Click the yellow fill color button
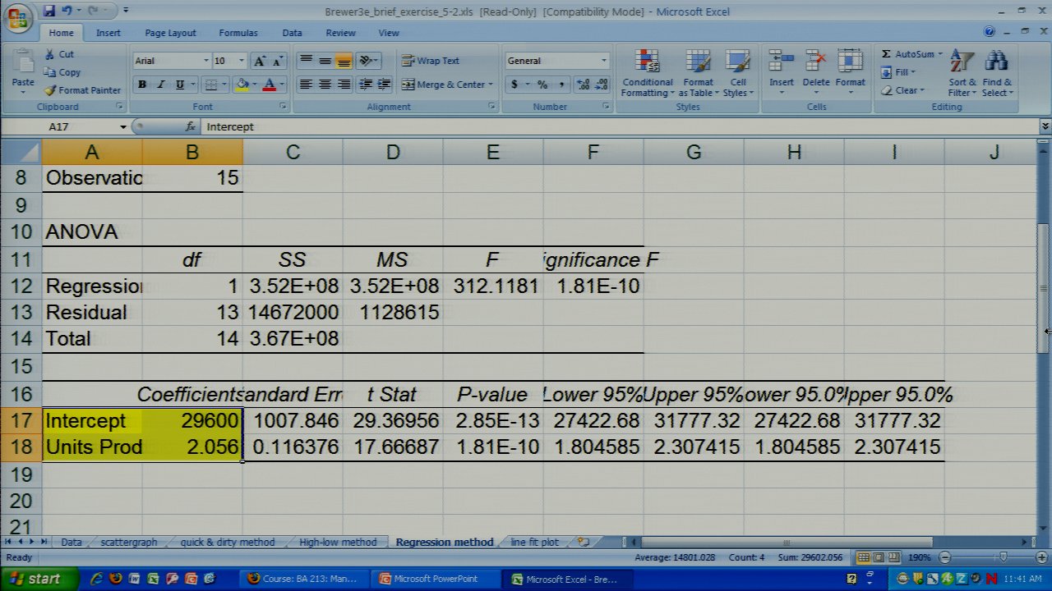Viewport: 1052px width, 591px height. tap(242, 85)
